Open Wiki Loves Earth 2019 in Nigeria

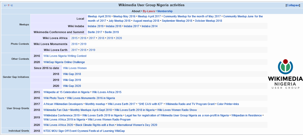coord(102,115)
